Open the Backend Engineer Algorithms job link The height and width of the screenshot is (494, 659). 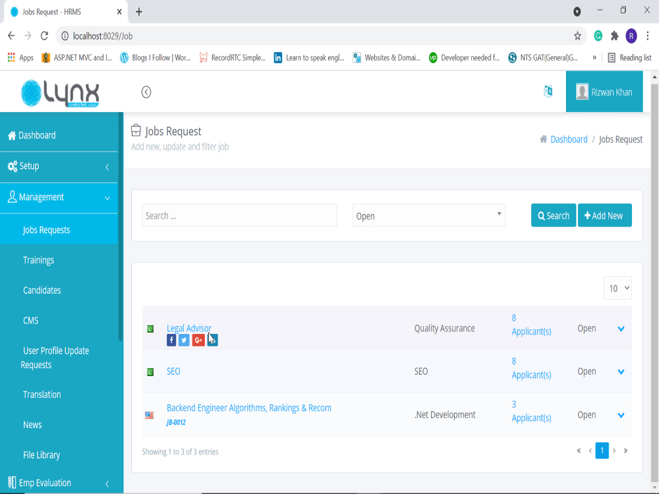[249, 408]
